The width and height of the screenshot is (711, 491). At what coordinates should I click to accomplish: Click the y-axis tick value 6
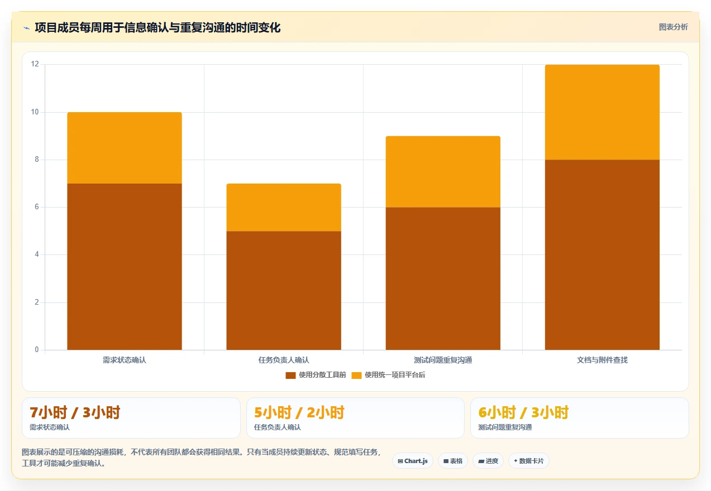[x=37, y=207]
